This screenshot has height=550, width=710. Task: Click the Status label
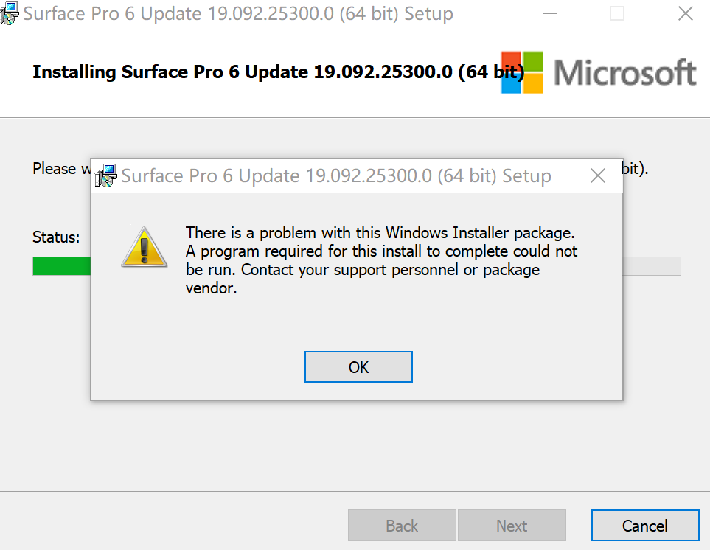[56, 237]
